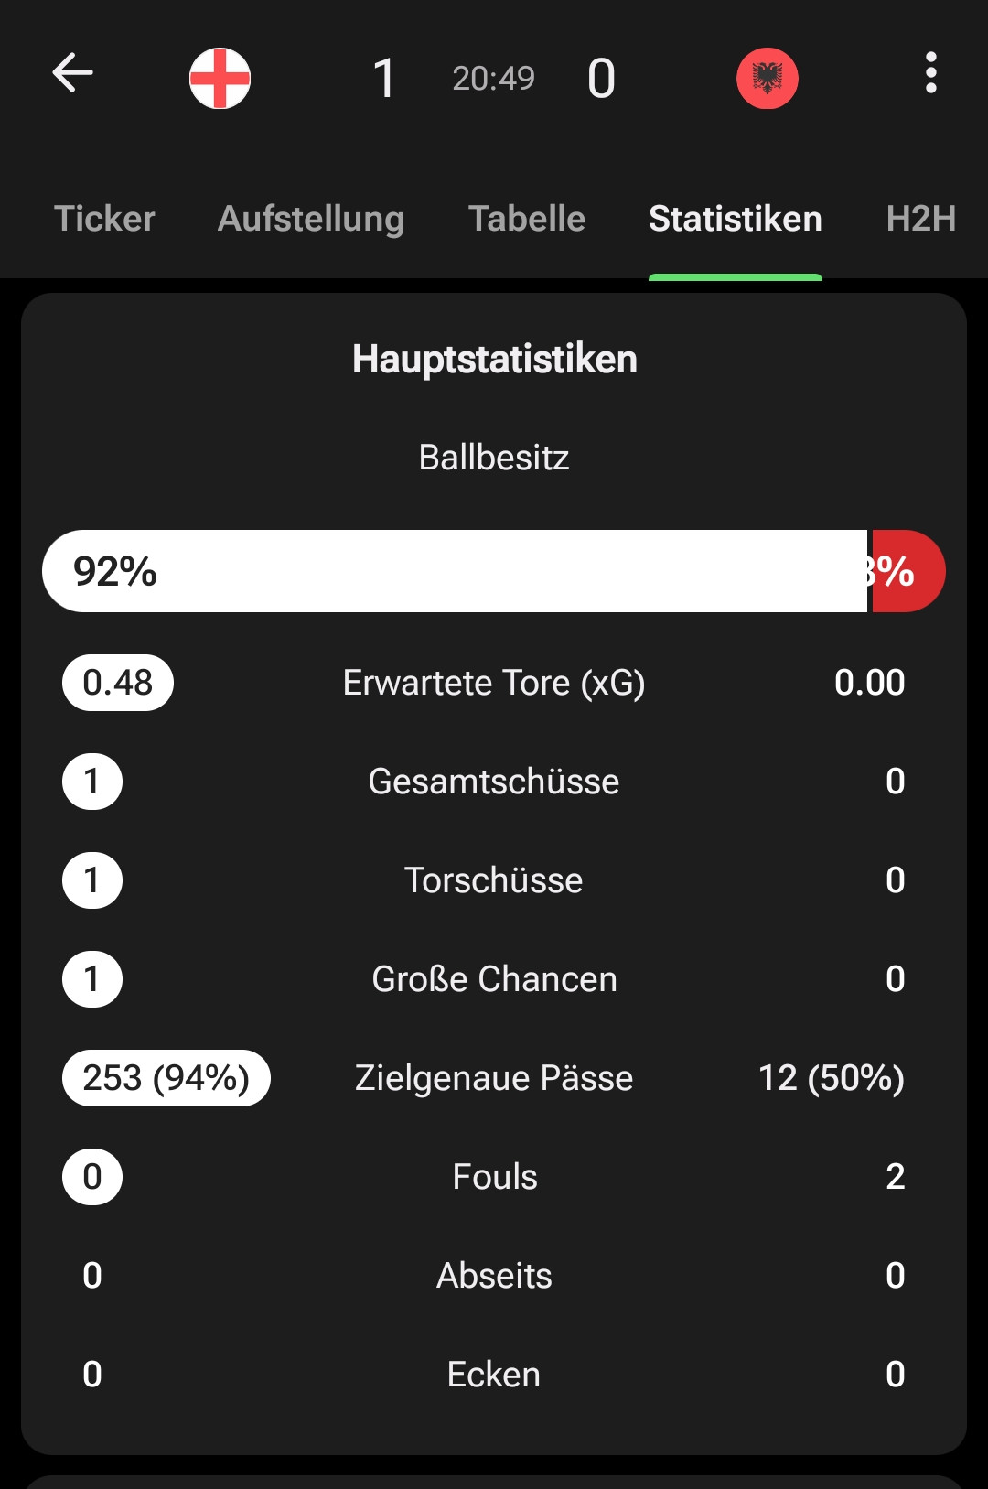Screen dimensions: 988x1489
Task: Tap the 253 (94%) passes badge
Action: pyautogui.click(x=166, y=1078)
